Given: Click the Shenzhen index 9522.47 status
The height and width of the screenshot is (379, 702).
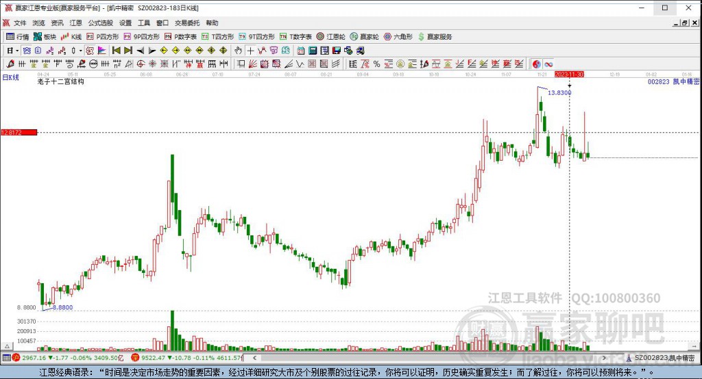Looking at the screenshot, I should 186,358.
